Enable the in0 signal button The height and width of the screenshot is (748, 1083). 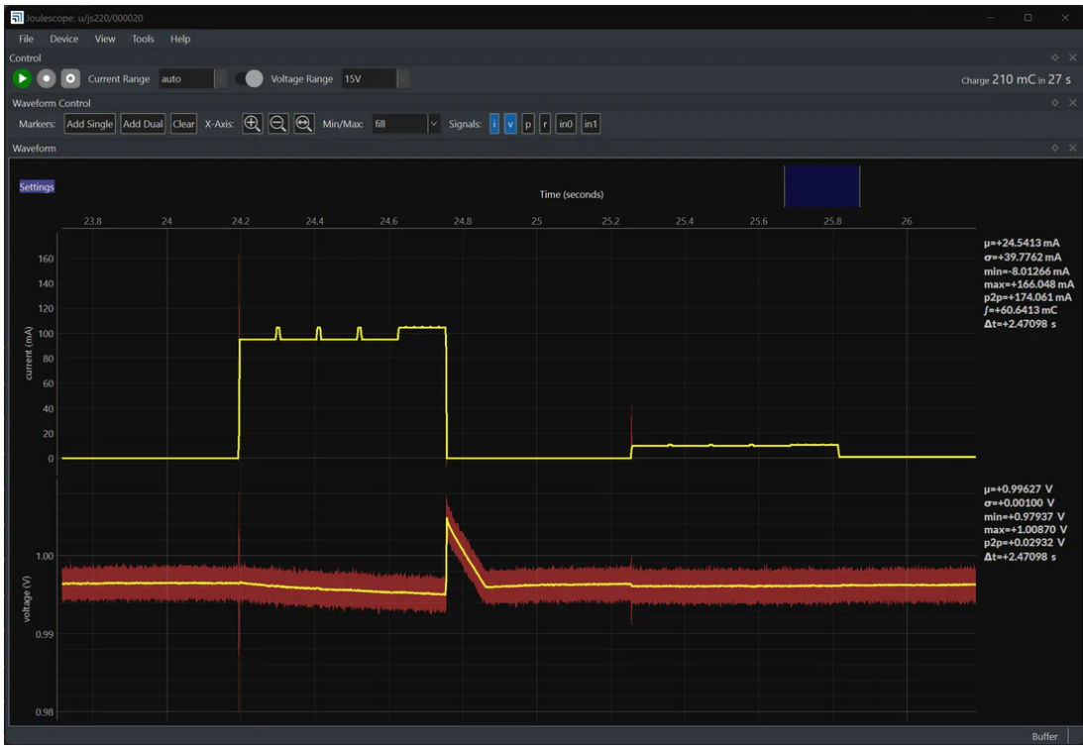[x=566, y=124]
